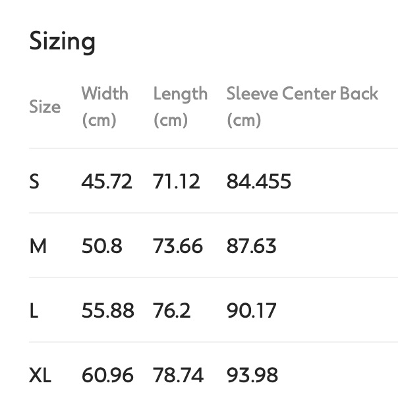The width and height of the screenshot is (398, 406).
Task: Click the Sleeve Center Back header
Action: tap(302, 106)
